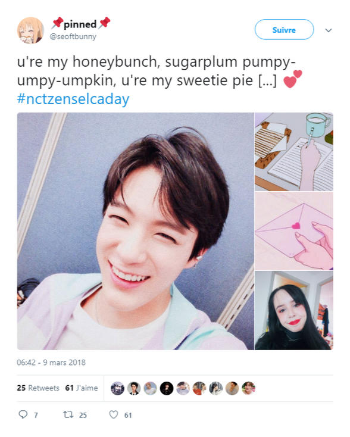Open the large smiling selfie photo
Screen dimensions: 350x437
(x=136, y=231)
